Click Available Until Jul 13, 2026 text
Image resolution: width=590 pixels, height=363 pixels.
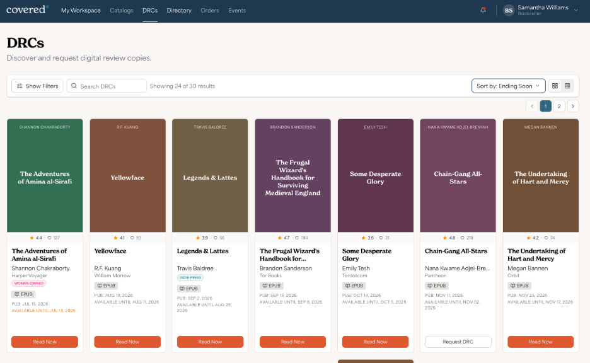(x=43, y=311)
